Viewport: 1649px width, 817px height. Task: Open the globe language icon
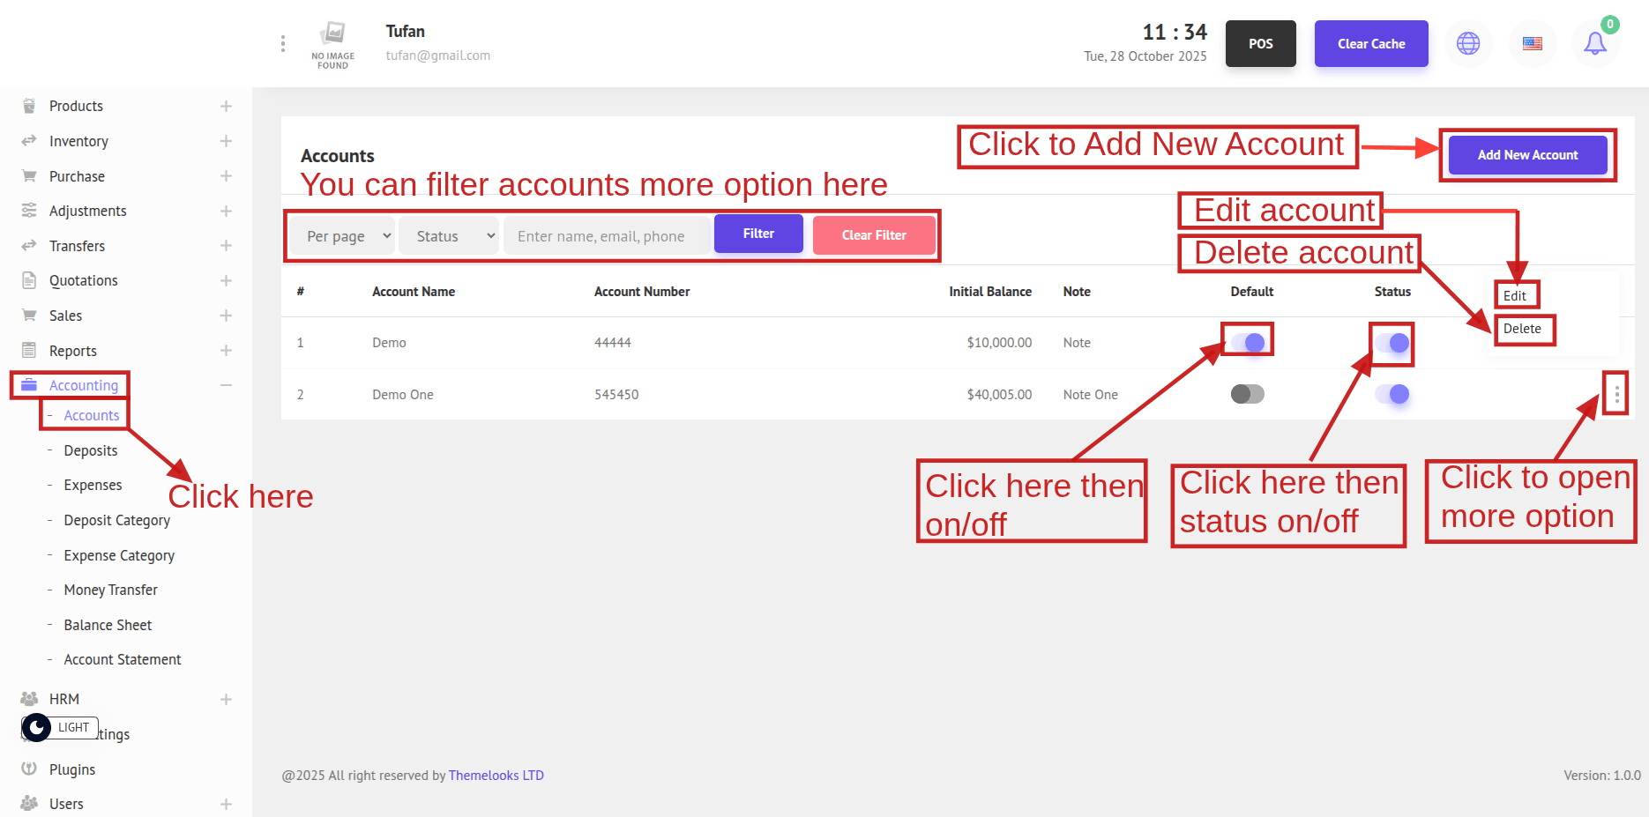pyautogui.click(x=1467, y=43)
